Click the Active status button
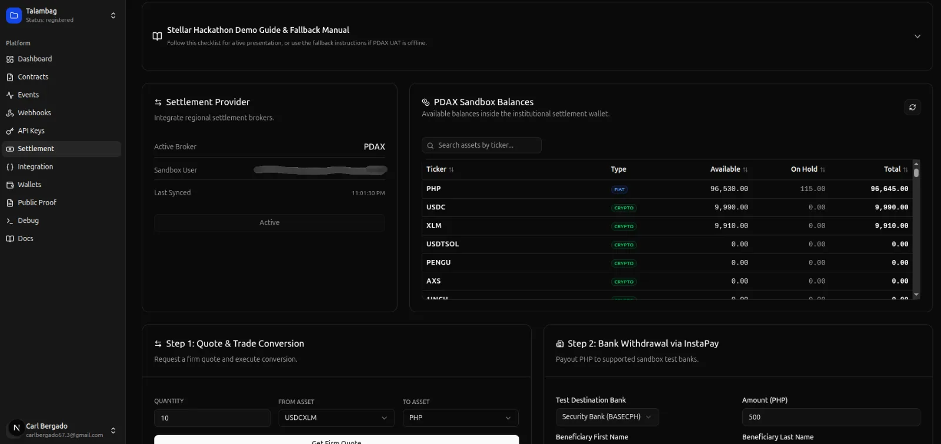 (x=269, y=223)
